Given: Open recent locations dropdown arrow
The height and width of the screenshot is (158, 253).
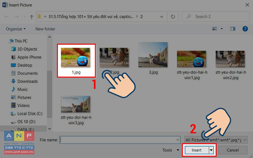Looking at the screenshot, I should tap(25, 16).
